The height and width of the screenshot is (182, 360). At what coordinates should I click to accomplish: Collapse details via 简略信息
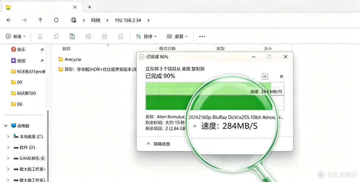point(158,144)
